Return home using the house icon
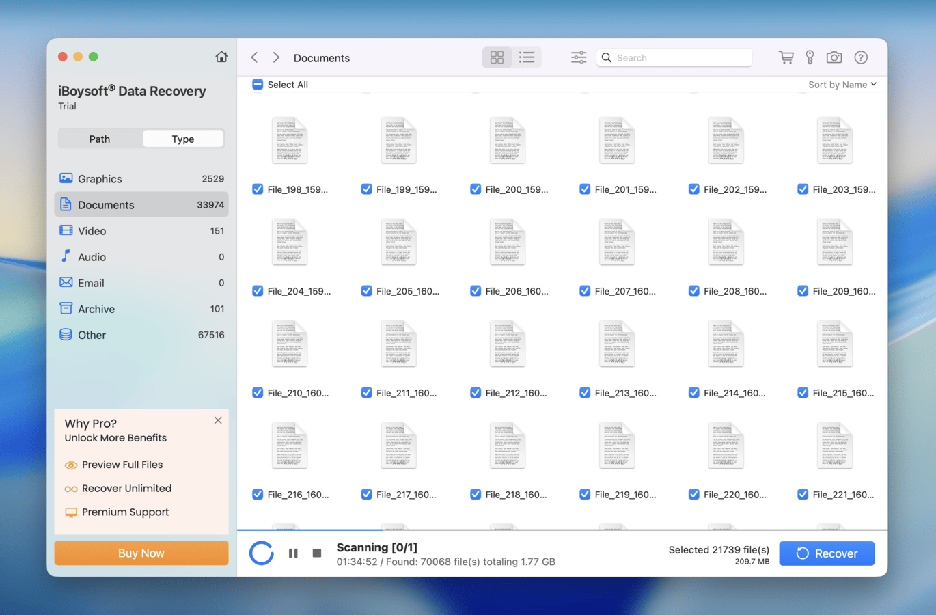 point(221,57)
